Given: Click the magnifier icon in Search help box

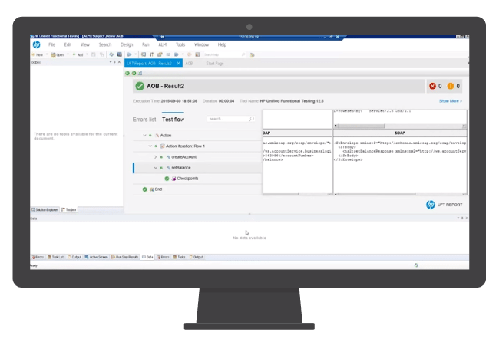Looking at the screenshot, I should point(243,54).
